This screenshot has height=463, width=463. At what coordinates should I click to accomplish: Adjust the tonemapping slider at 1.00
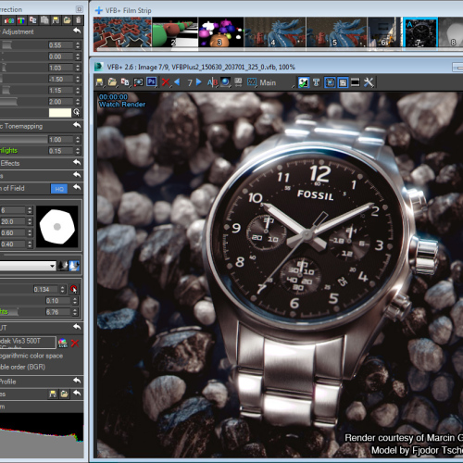[23, 140]
